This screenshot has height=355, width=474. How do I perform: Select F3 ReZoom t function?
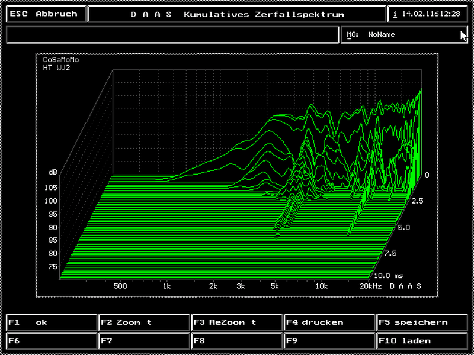tap(237, 322)
